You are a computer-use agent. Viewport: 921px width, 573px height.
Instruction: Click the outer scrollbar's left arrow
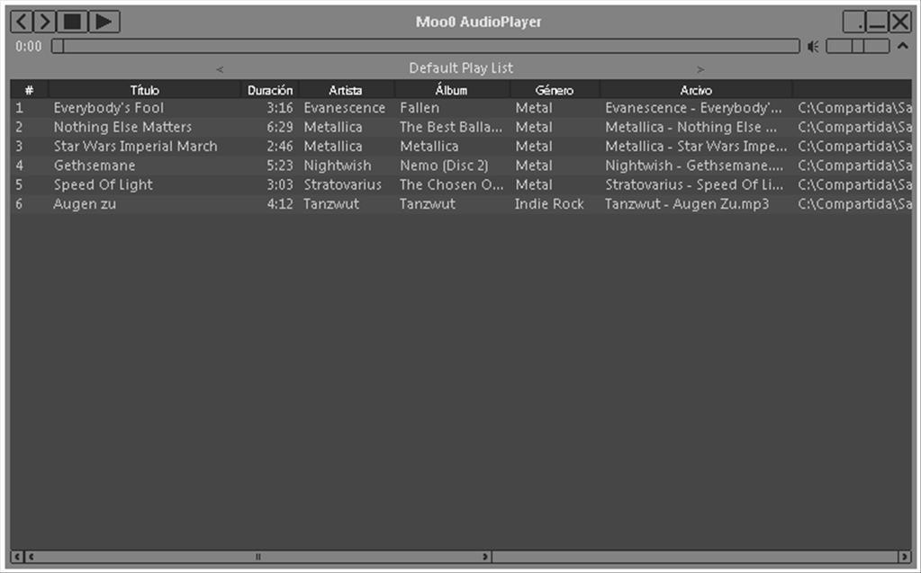coord(17,557)
